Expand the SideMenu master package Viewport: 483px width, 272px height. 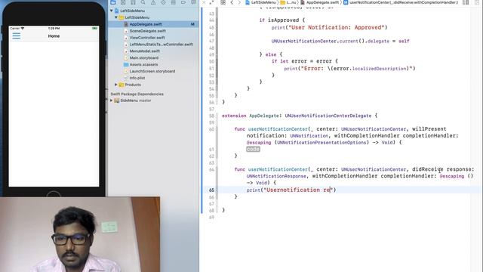tap(112, 100)
